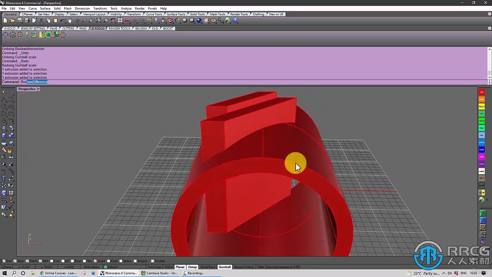Click the Four Viewports layout icon

pyautogui.click(x=120, y=20)
